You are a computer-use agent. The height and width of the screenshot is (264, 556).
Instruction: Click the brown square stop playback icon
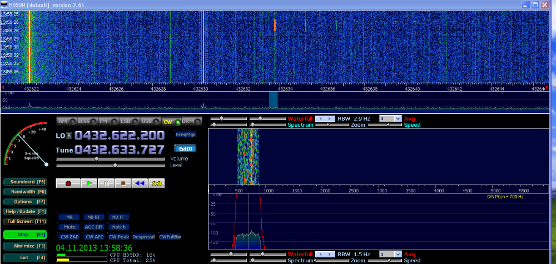pos(123,183)
